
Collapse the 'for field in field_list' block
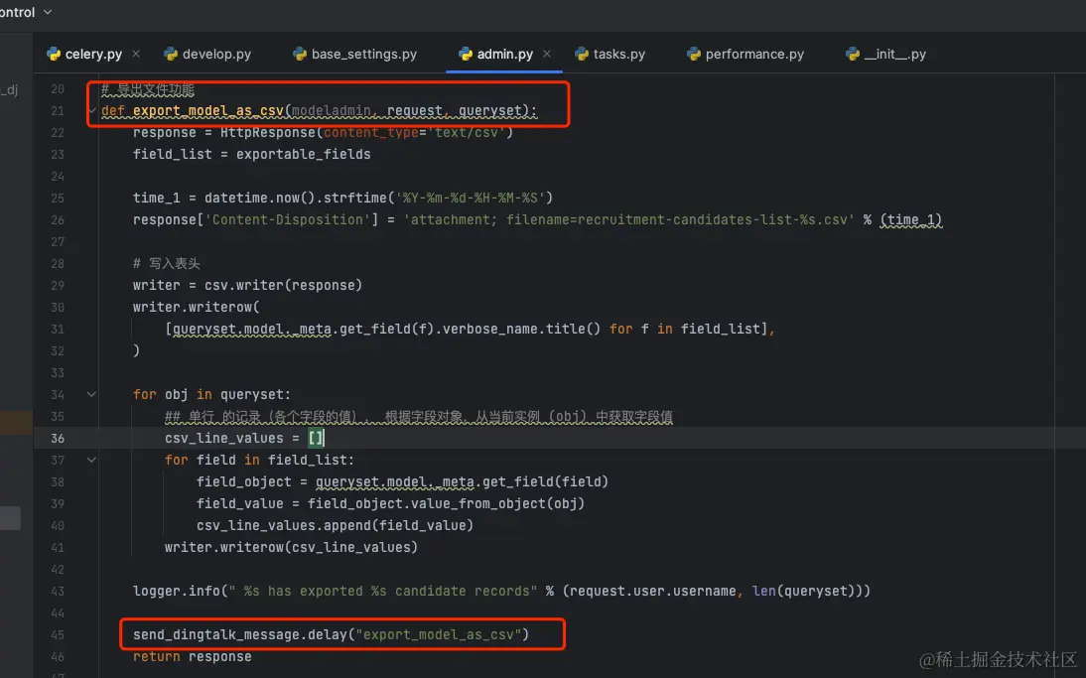click(x=91, y=460)
